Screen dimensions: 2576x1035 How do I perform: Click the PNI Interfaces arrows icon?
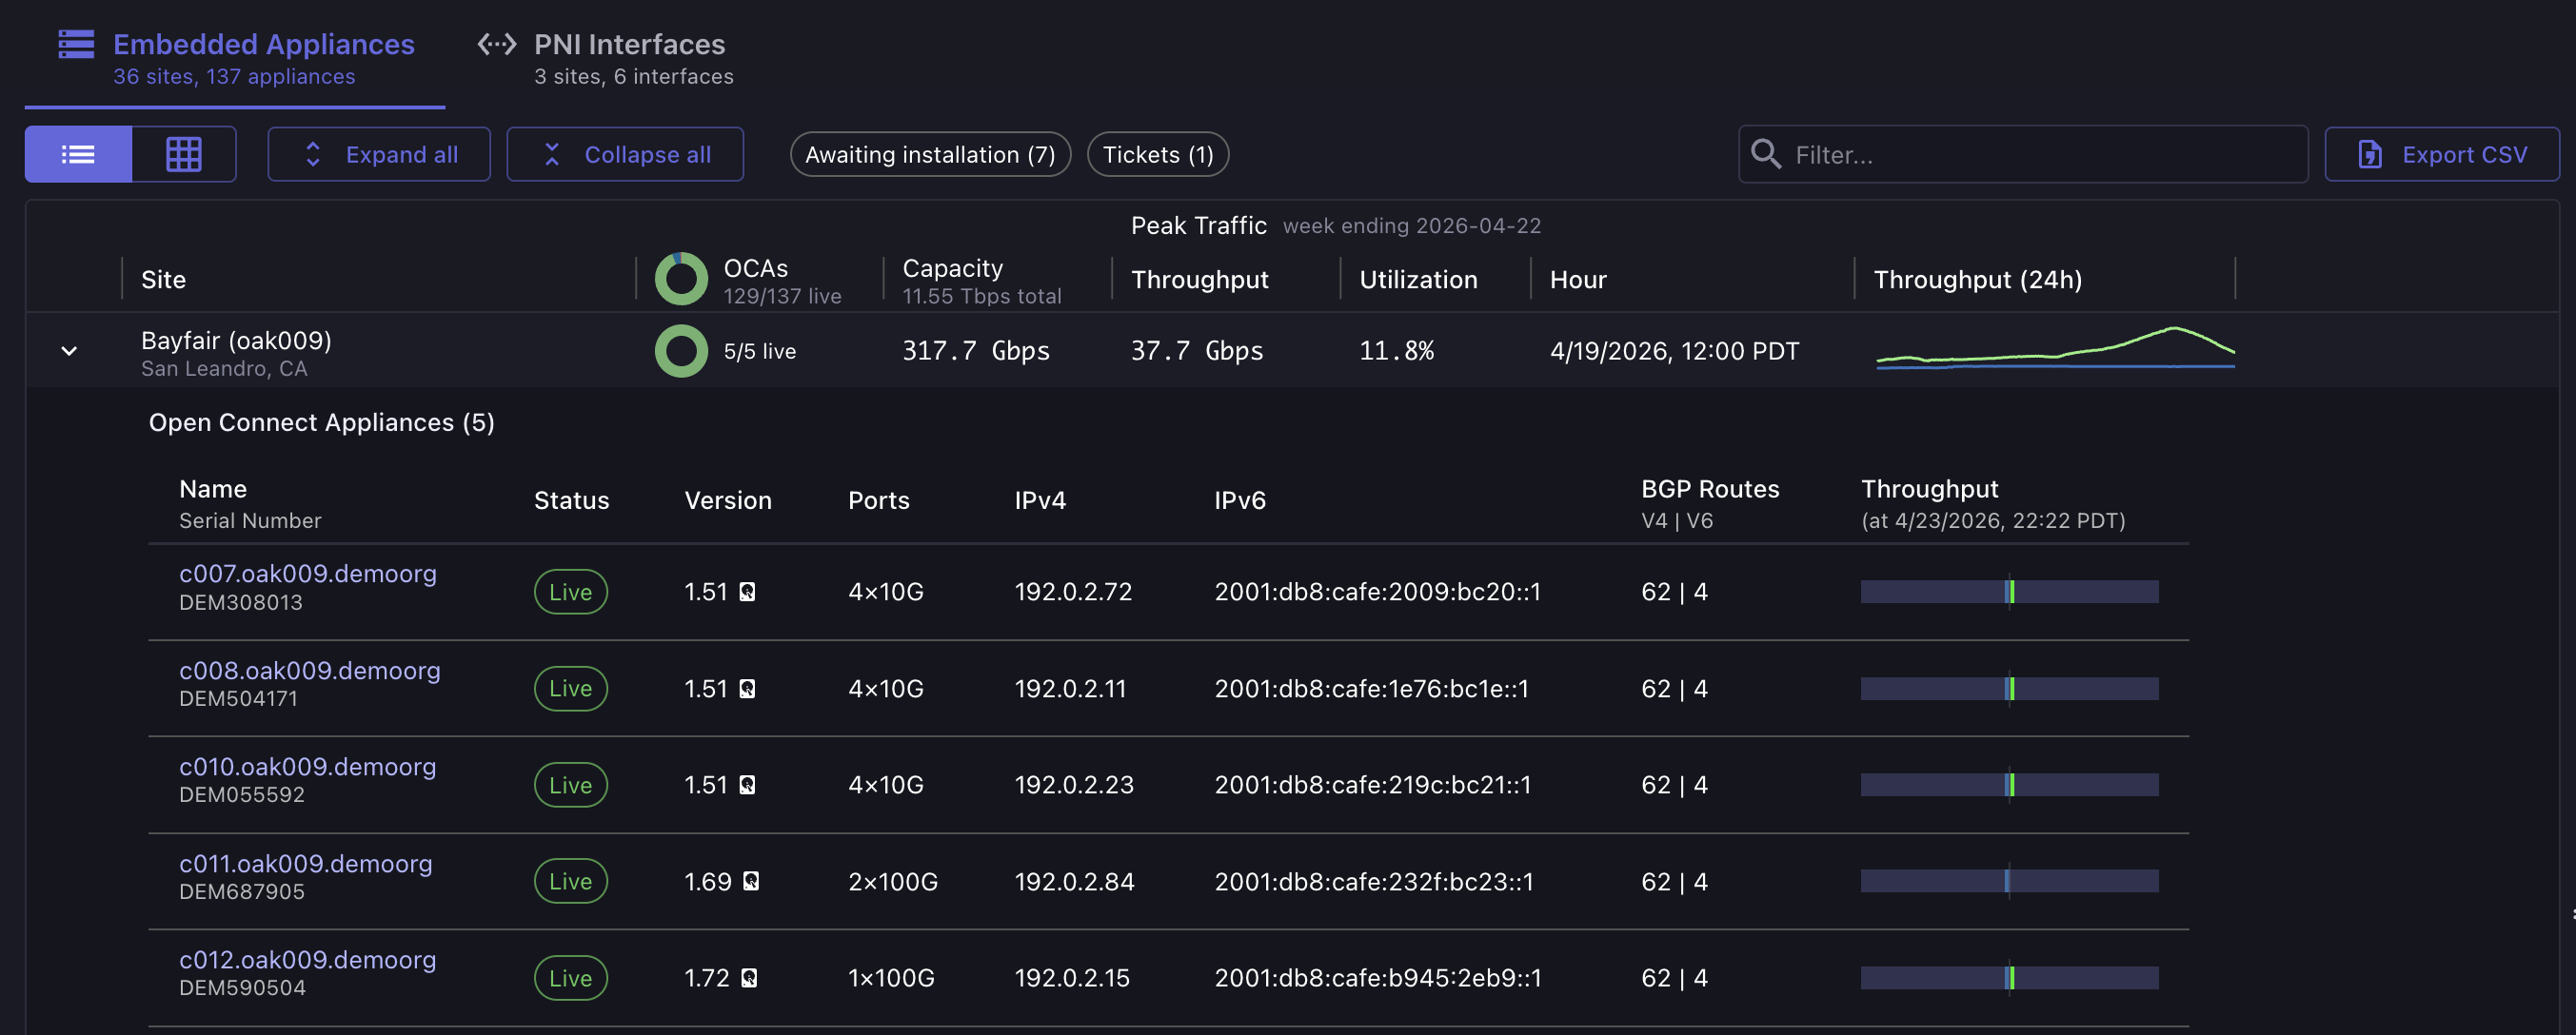[x=497, y=44]
